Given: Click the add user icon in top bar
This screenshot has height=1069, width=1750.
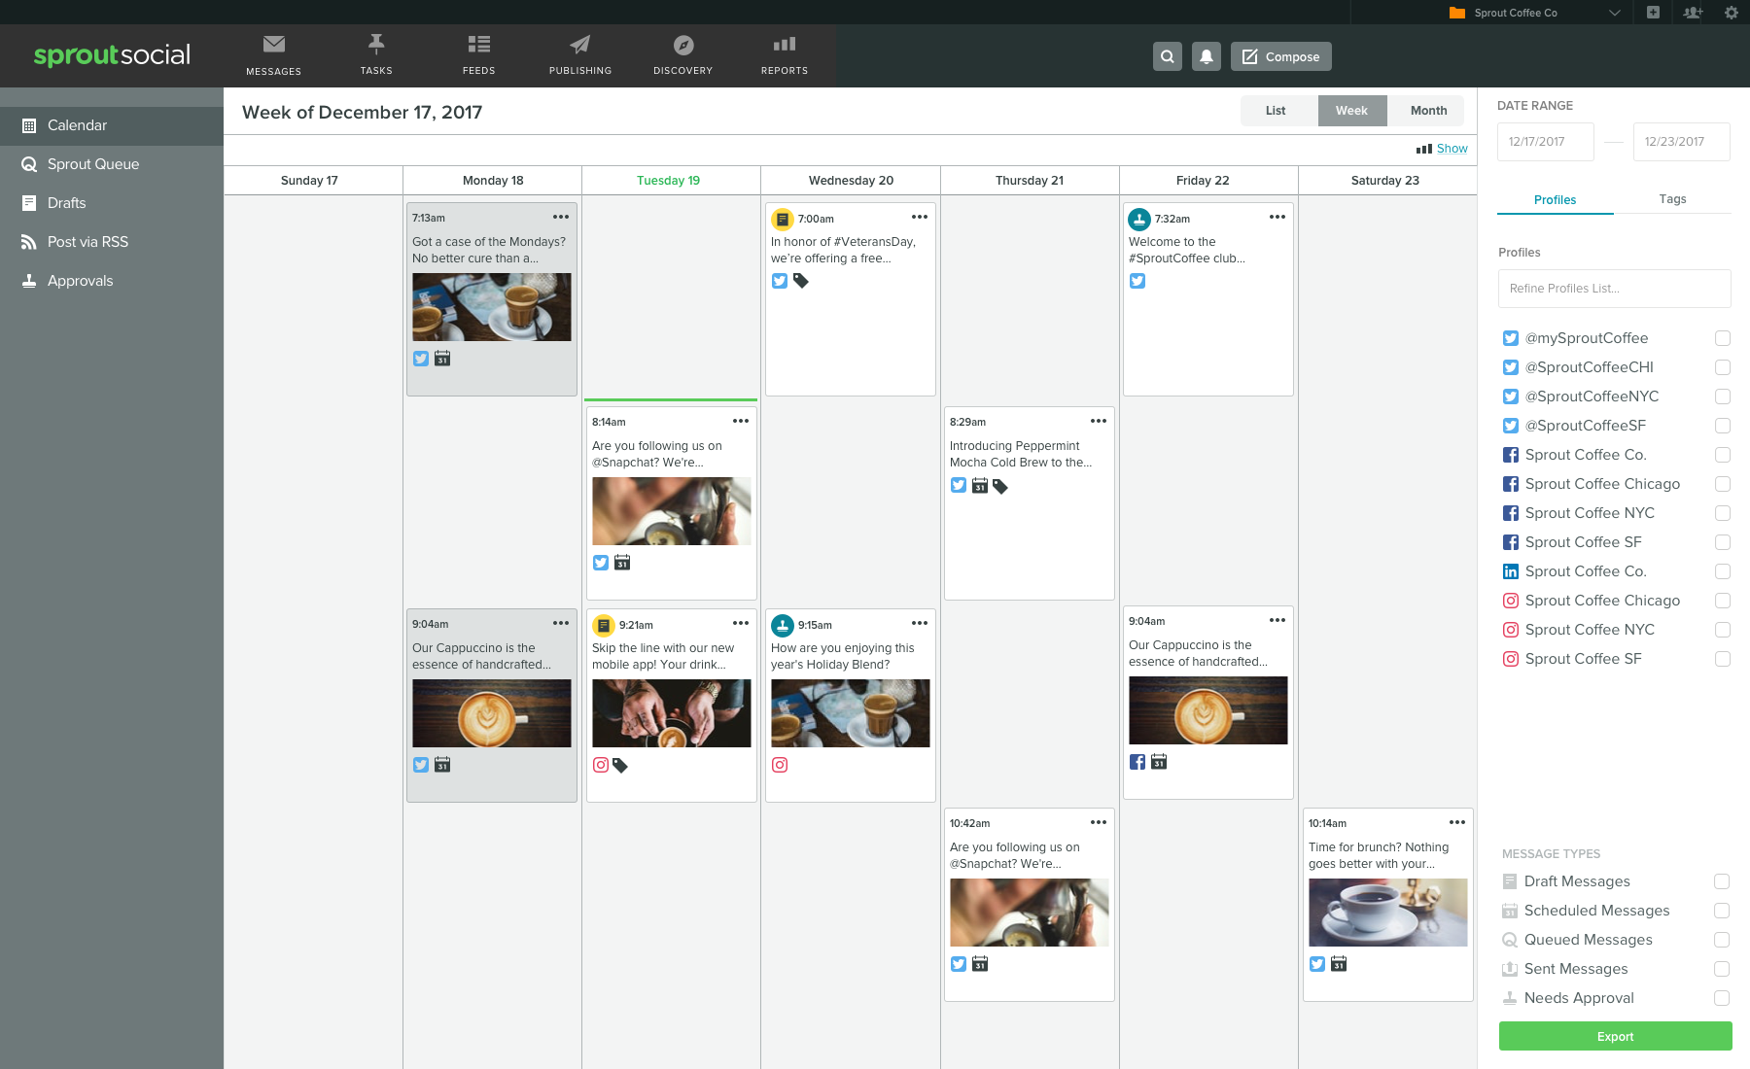Looking at the screenshot, I should coord(1693,13).
